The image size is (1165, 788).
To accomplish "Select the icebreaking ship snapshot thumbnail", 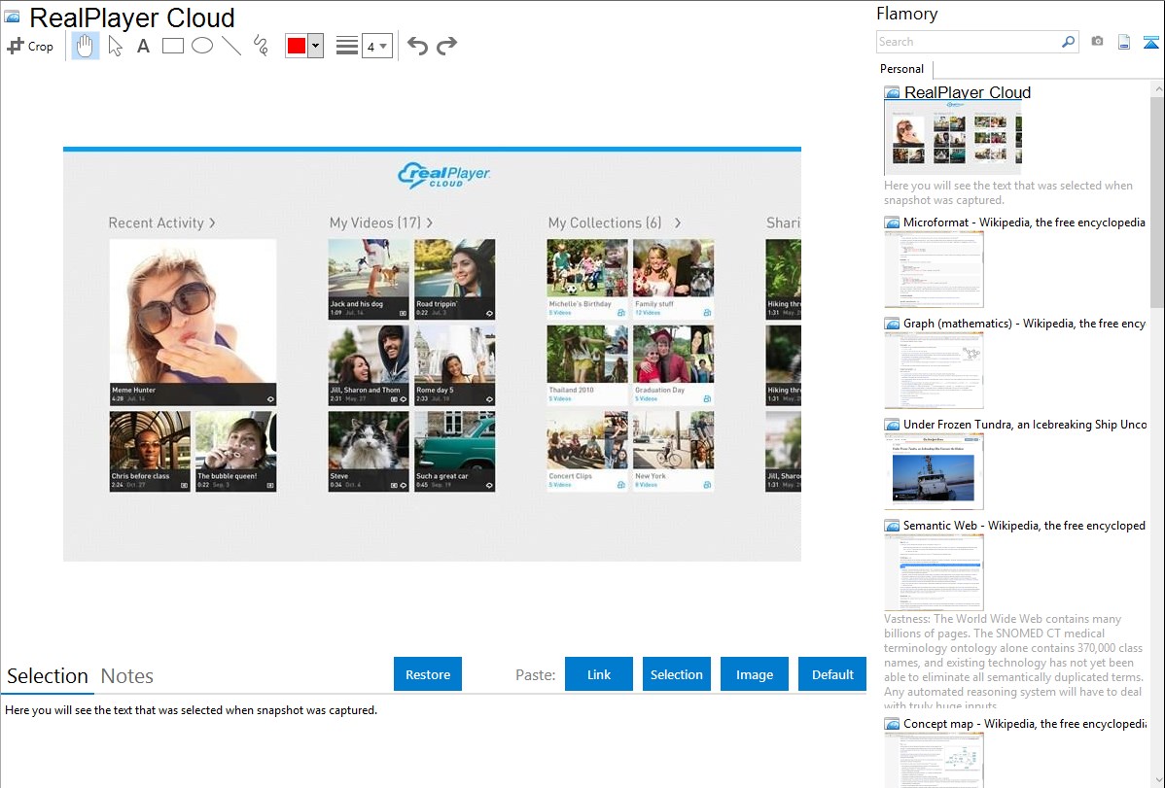I will click(x=934, y=471).
